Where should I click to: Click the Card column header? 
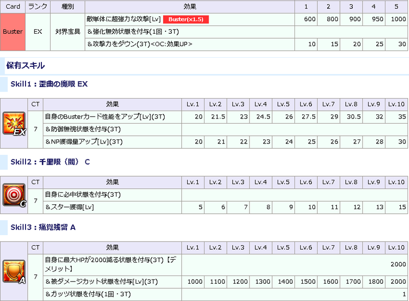point(13,7)
